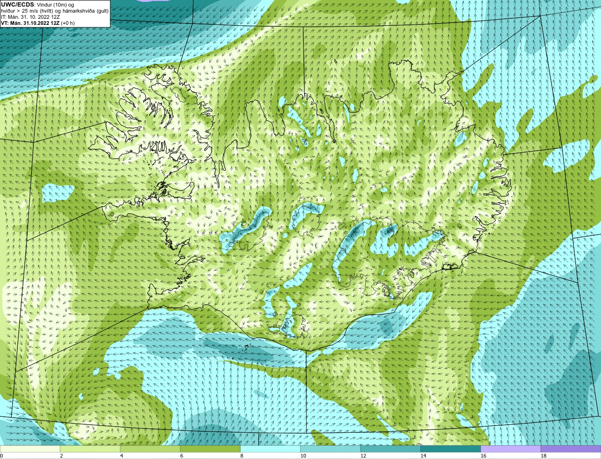This screenshot has width=601, height=459.
Task: Select the pale yellow 0–2 m/s scale segment
Action: coord(30,449)
